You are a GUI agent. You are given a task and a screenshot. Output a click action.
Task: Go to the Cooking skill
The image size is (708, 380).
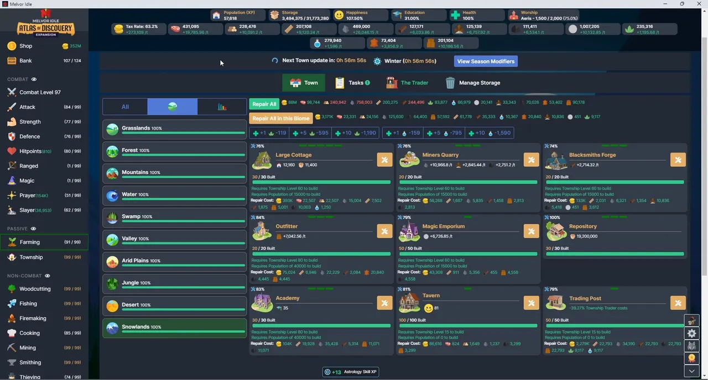pos(44,333)
